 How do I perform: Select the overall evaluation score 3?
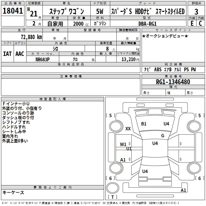coord(196,12)
